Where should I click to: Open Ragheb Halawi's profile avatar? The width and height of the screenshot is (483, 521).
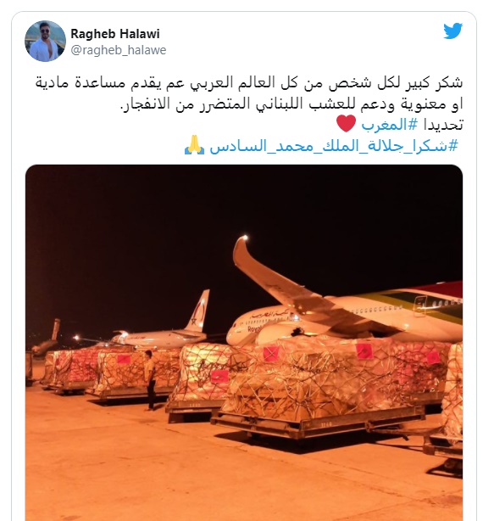pyautogui.click(x=45, y=42)
